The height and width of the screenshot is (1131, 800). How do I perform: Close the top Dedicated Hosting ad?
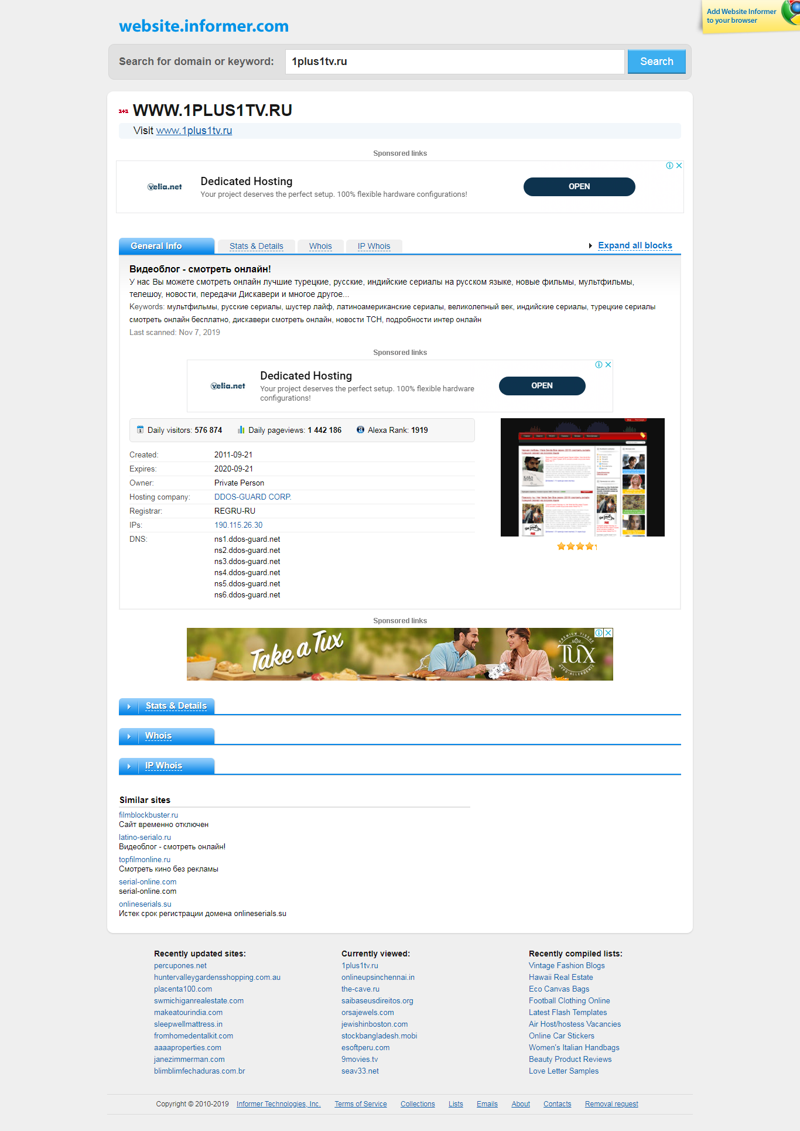pyautogui.click(x=679, y=166)
